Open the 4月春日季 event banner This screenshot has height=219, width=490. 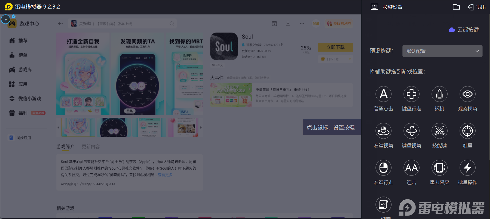click(x=231, y=95)
